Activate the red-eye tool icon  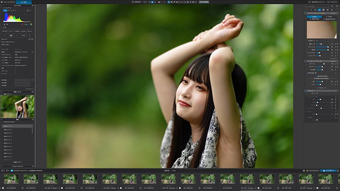193,2
